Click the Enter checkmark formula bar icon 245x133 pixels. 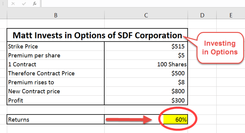pos(24,4)
